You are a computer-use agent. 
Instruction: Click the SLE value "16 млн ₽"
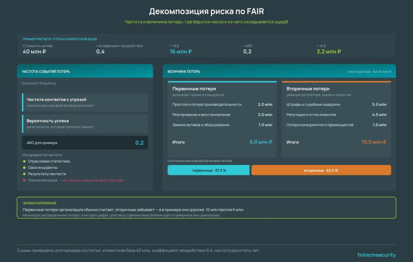(181, 52)
